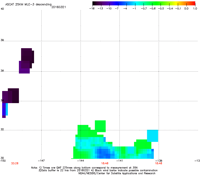The width and height of the screenshot is (200, 175).
Task: Click the red timestamp 20:28
Action: coord(15,163)
